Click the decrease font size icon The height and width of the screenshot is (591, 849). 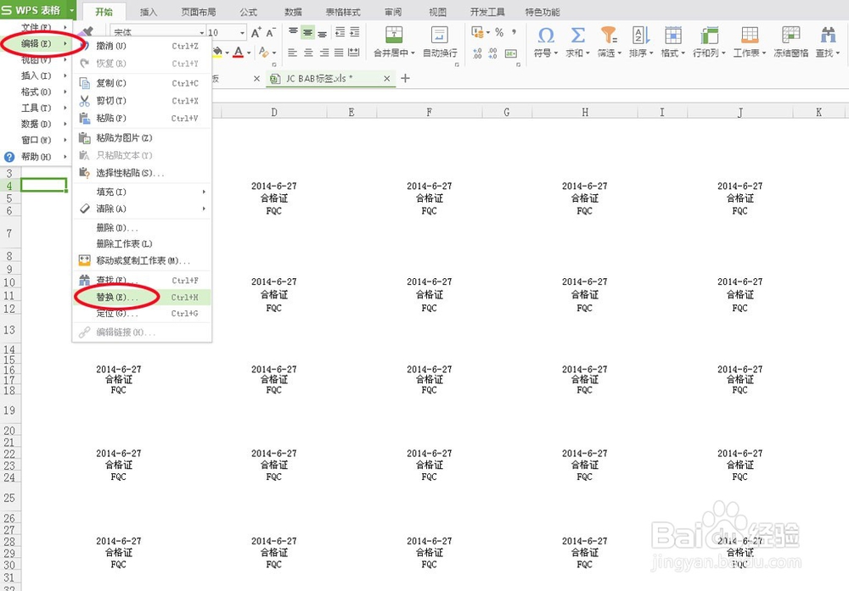pos(271,32)
